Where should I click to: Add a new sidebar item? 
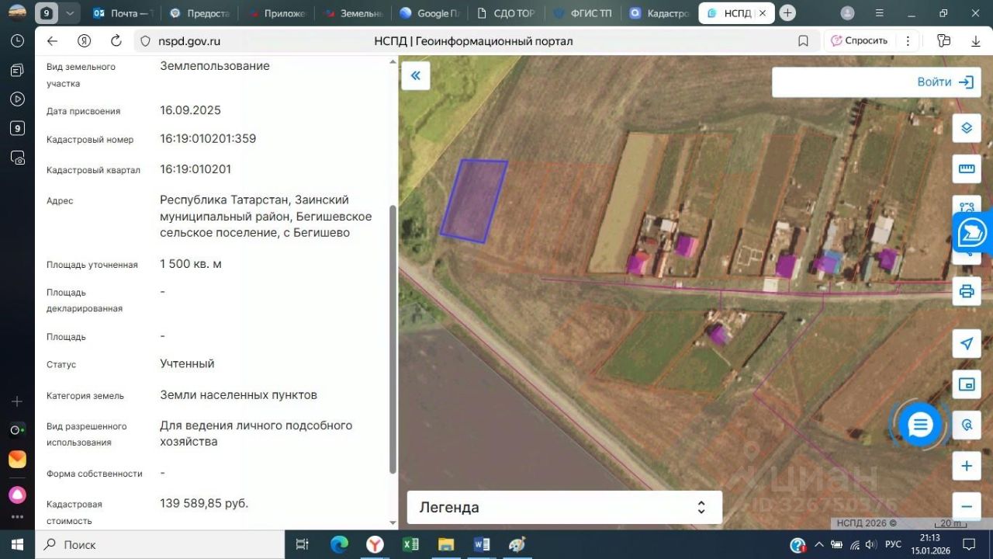17,401
